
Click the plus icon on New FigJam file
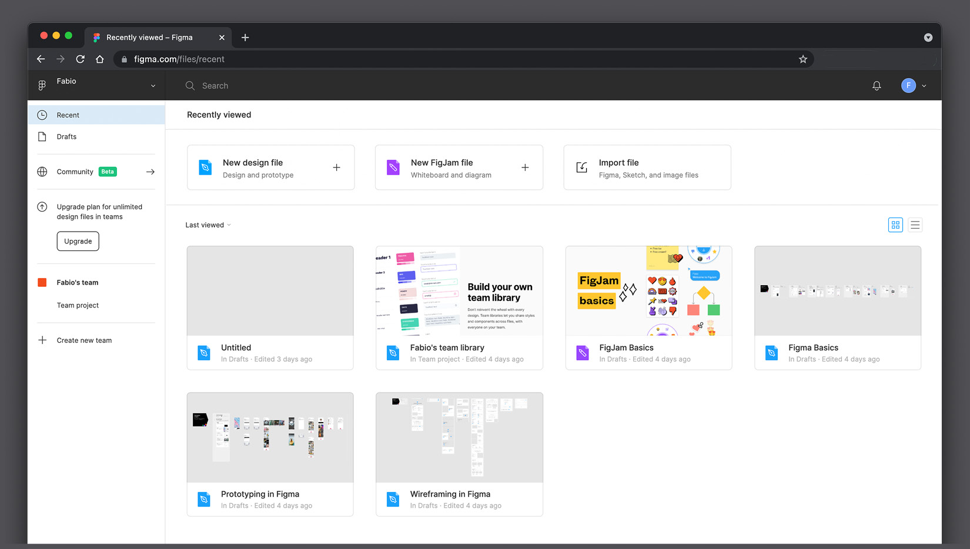[x=524, y=168]
